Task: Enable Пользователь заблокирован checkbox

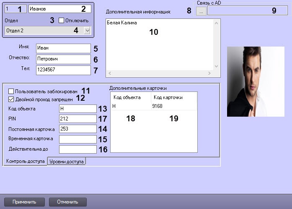Action: [x=11, y=91]
